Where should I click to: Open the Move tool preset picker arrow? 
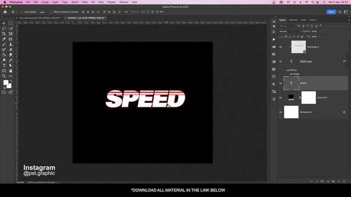tap(17, 12)
